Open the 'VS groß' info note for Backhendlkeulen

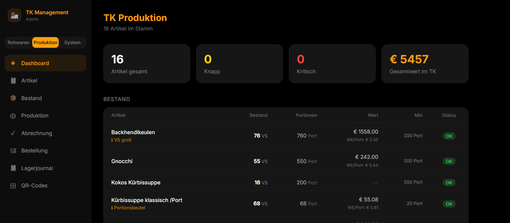pyautogui.click(x=121, y=140)
